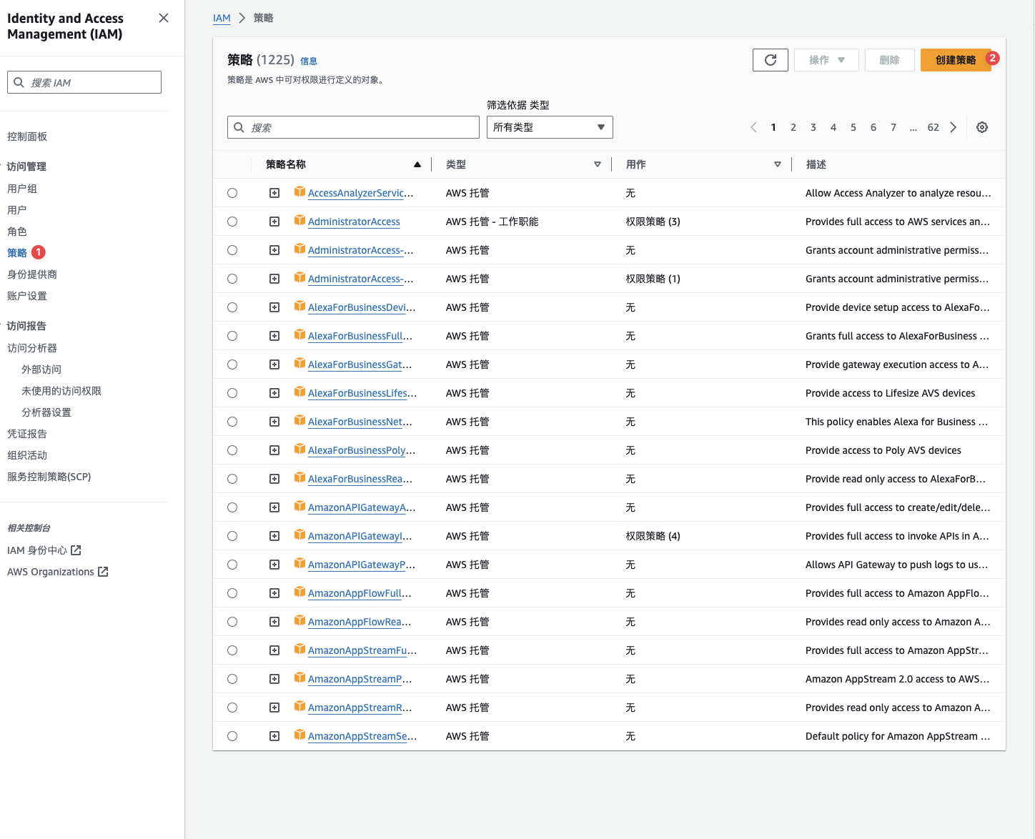
Task: Click the policy icon for AlexaForBusinessDevi…
Action: [x=300, y=307]
